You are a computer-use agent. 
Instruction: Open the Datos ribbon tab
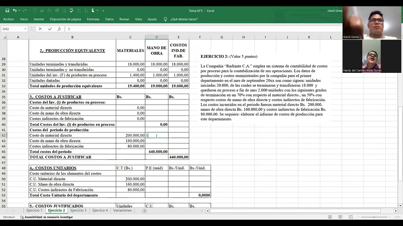(x=110, y=19)
